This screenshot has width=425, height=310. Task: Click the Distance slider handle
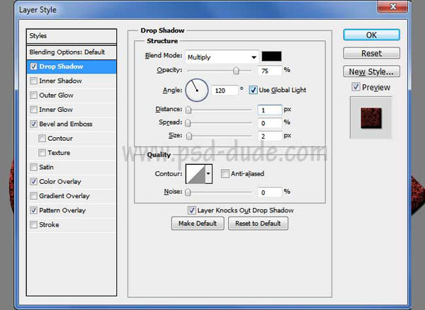click(188, 110)
